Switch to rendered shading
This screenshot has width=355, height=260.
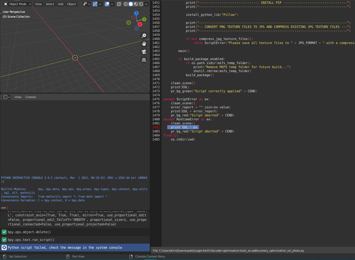tap(141, 4)
